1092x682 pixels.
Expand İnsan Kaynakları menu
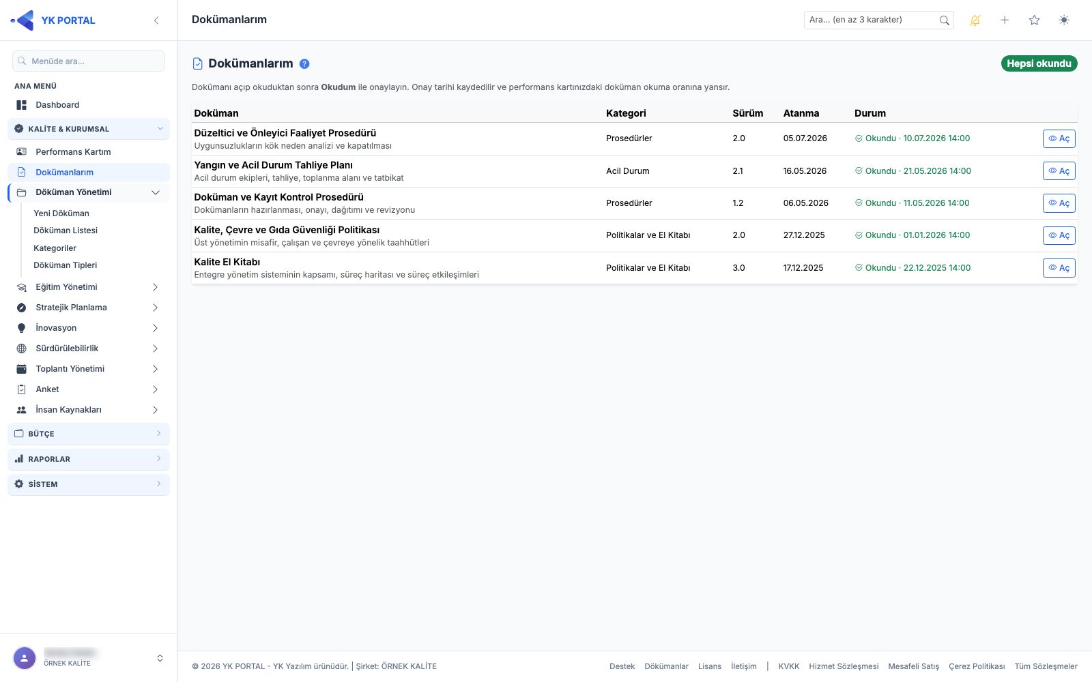click(x=89, y=410)
